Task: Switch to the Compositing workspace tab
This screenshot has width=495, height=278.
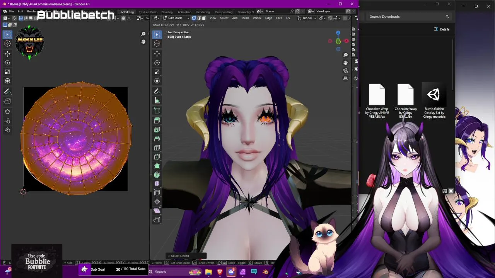Action: 224,12
